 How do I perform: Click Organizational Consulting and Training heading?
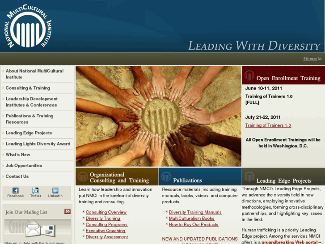(x=119, y=178)
